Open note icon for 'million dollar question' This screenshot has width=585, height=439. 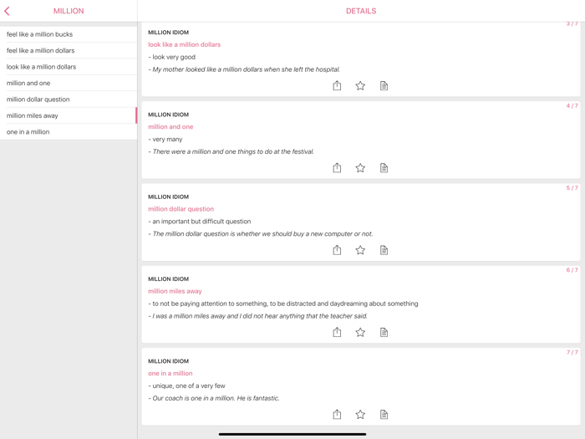(x=384, y=250)
